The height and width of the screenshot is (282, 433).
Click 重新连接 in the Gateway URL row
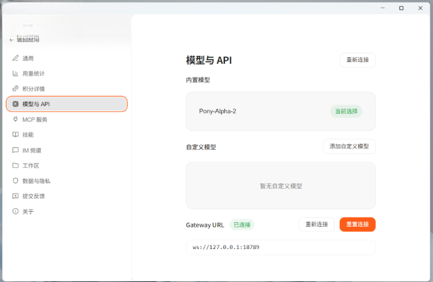click(x=316, y=224)
